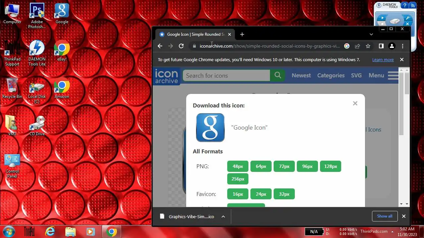Open the Control Panel desktop icon
This screenshot has height=238, width=424.
coord(12,166)
